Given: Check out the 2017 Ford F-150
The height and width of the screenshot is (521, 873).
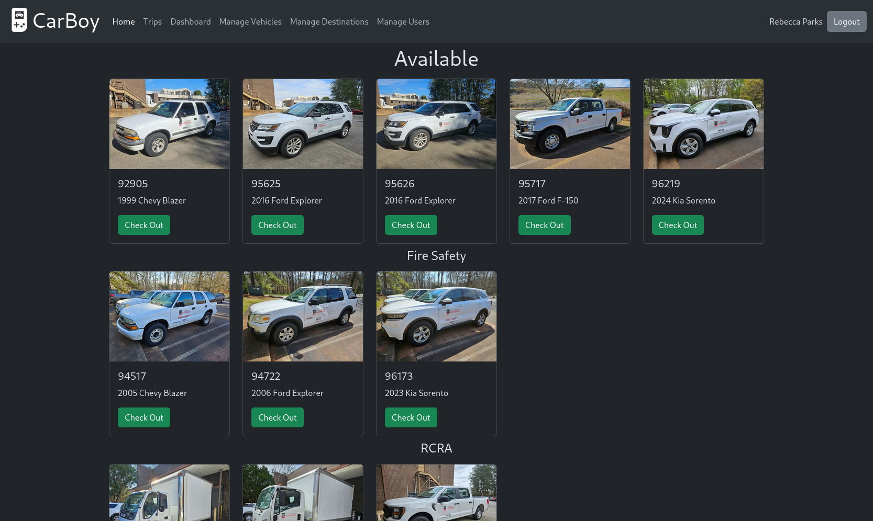Looking at the screenshot, I should coord(544,225).
